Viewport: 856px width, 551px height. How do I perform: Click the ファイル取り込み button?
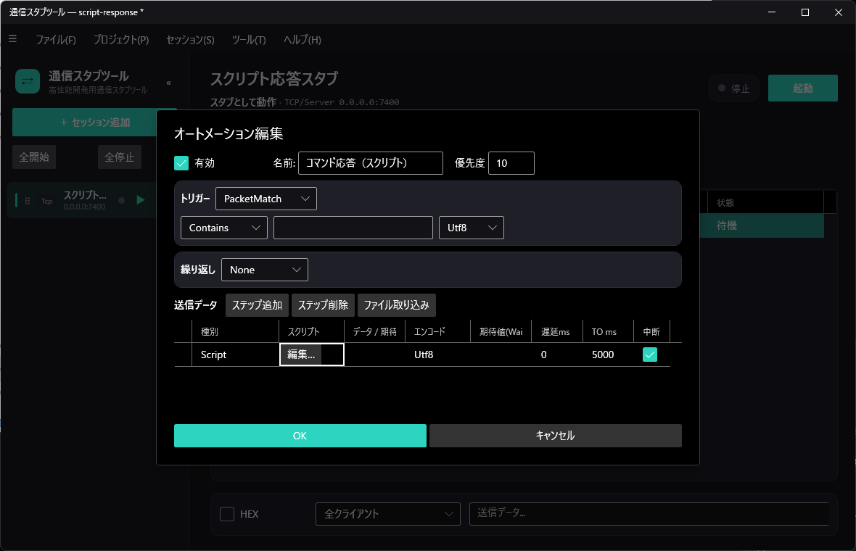pos(396,305)
